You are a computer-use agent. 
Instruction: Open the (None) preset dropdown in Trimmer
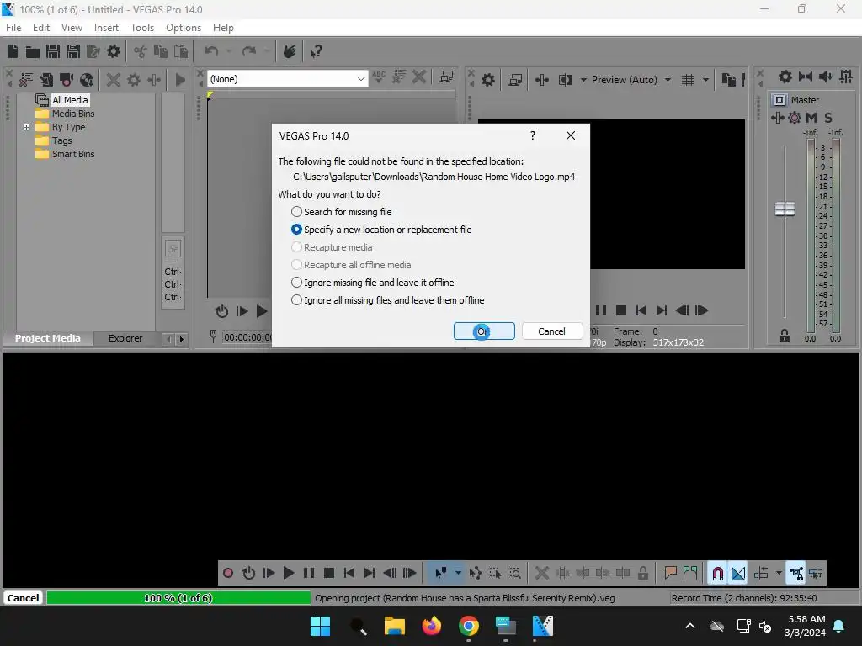[x=287, y=79]
